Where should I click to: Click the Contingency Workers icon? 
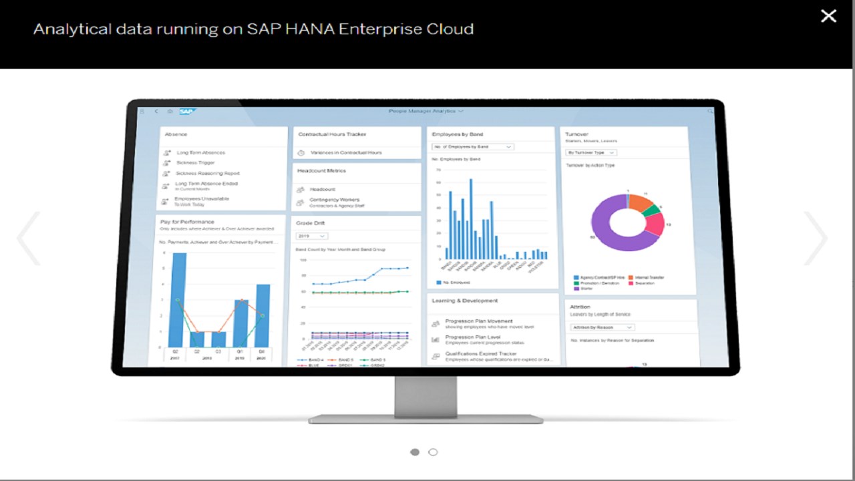point(301,202)
